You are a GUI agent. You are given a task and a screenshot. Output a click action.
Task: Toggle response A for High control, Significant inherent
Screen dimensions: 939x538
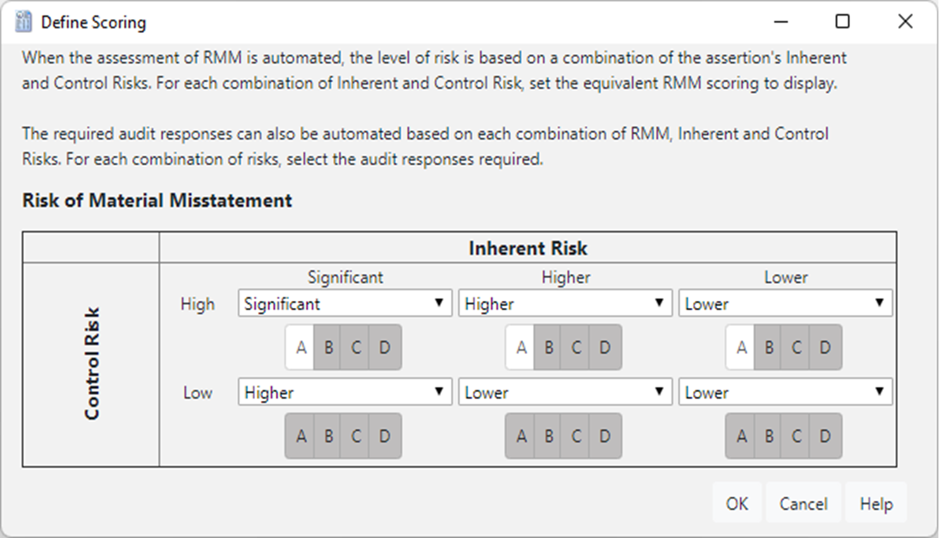click(x=301, y=347)
